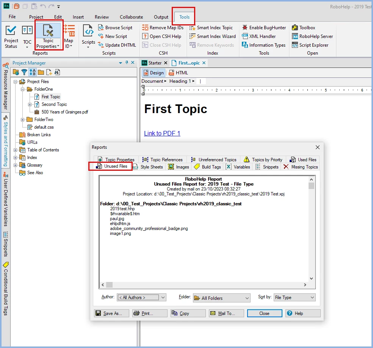Click the filter funnel icon in Project Manager
The height and width of the screenshot is (348, 373).
pos(24,72)
